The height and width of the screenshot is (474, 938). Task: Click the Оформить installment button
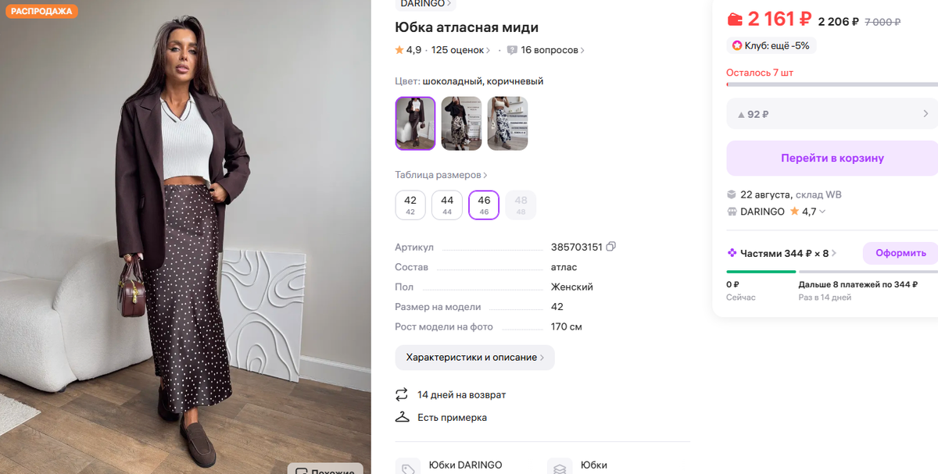(900, 252)
